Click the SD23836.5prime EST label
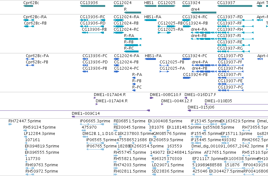The width and height of the screenshot is (268, 176). coord(168,171)
